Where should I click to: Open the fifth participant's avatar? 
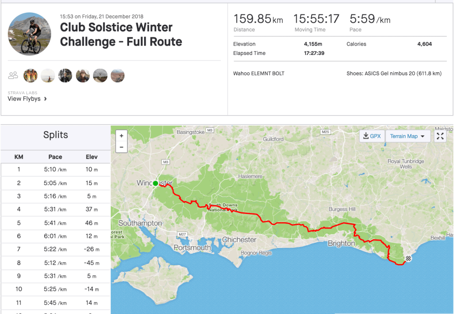point(100,75)
